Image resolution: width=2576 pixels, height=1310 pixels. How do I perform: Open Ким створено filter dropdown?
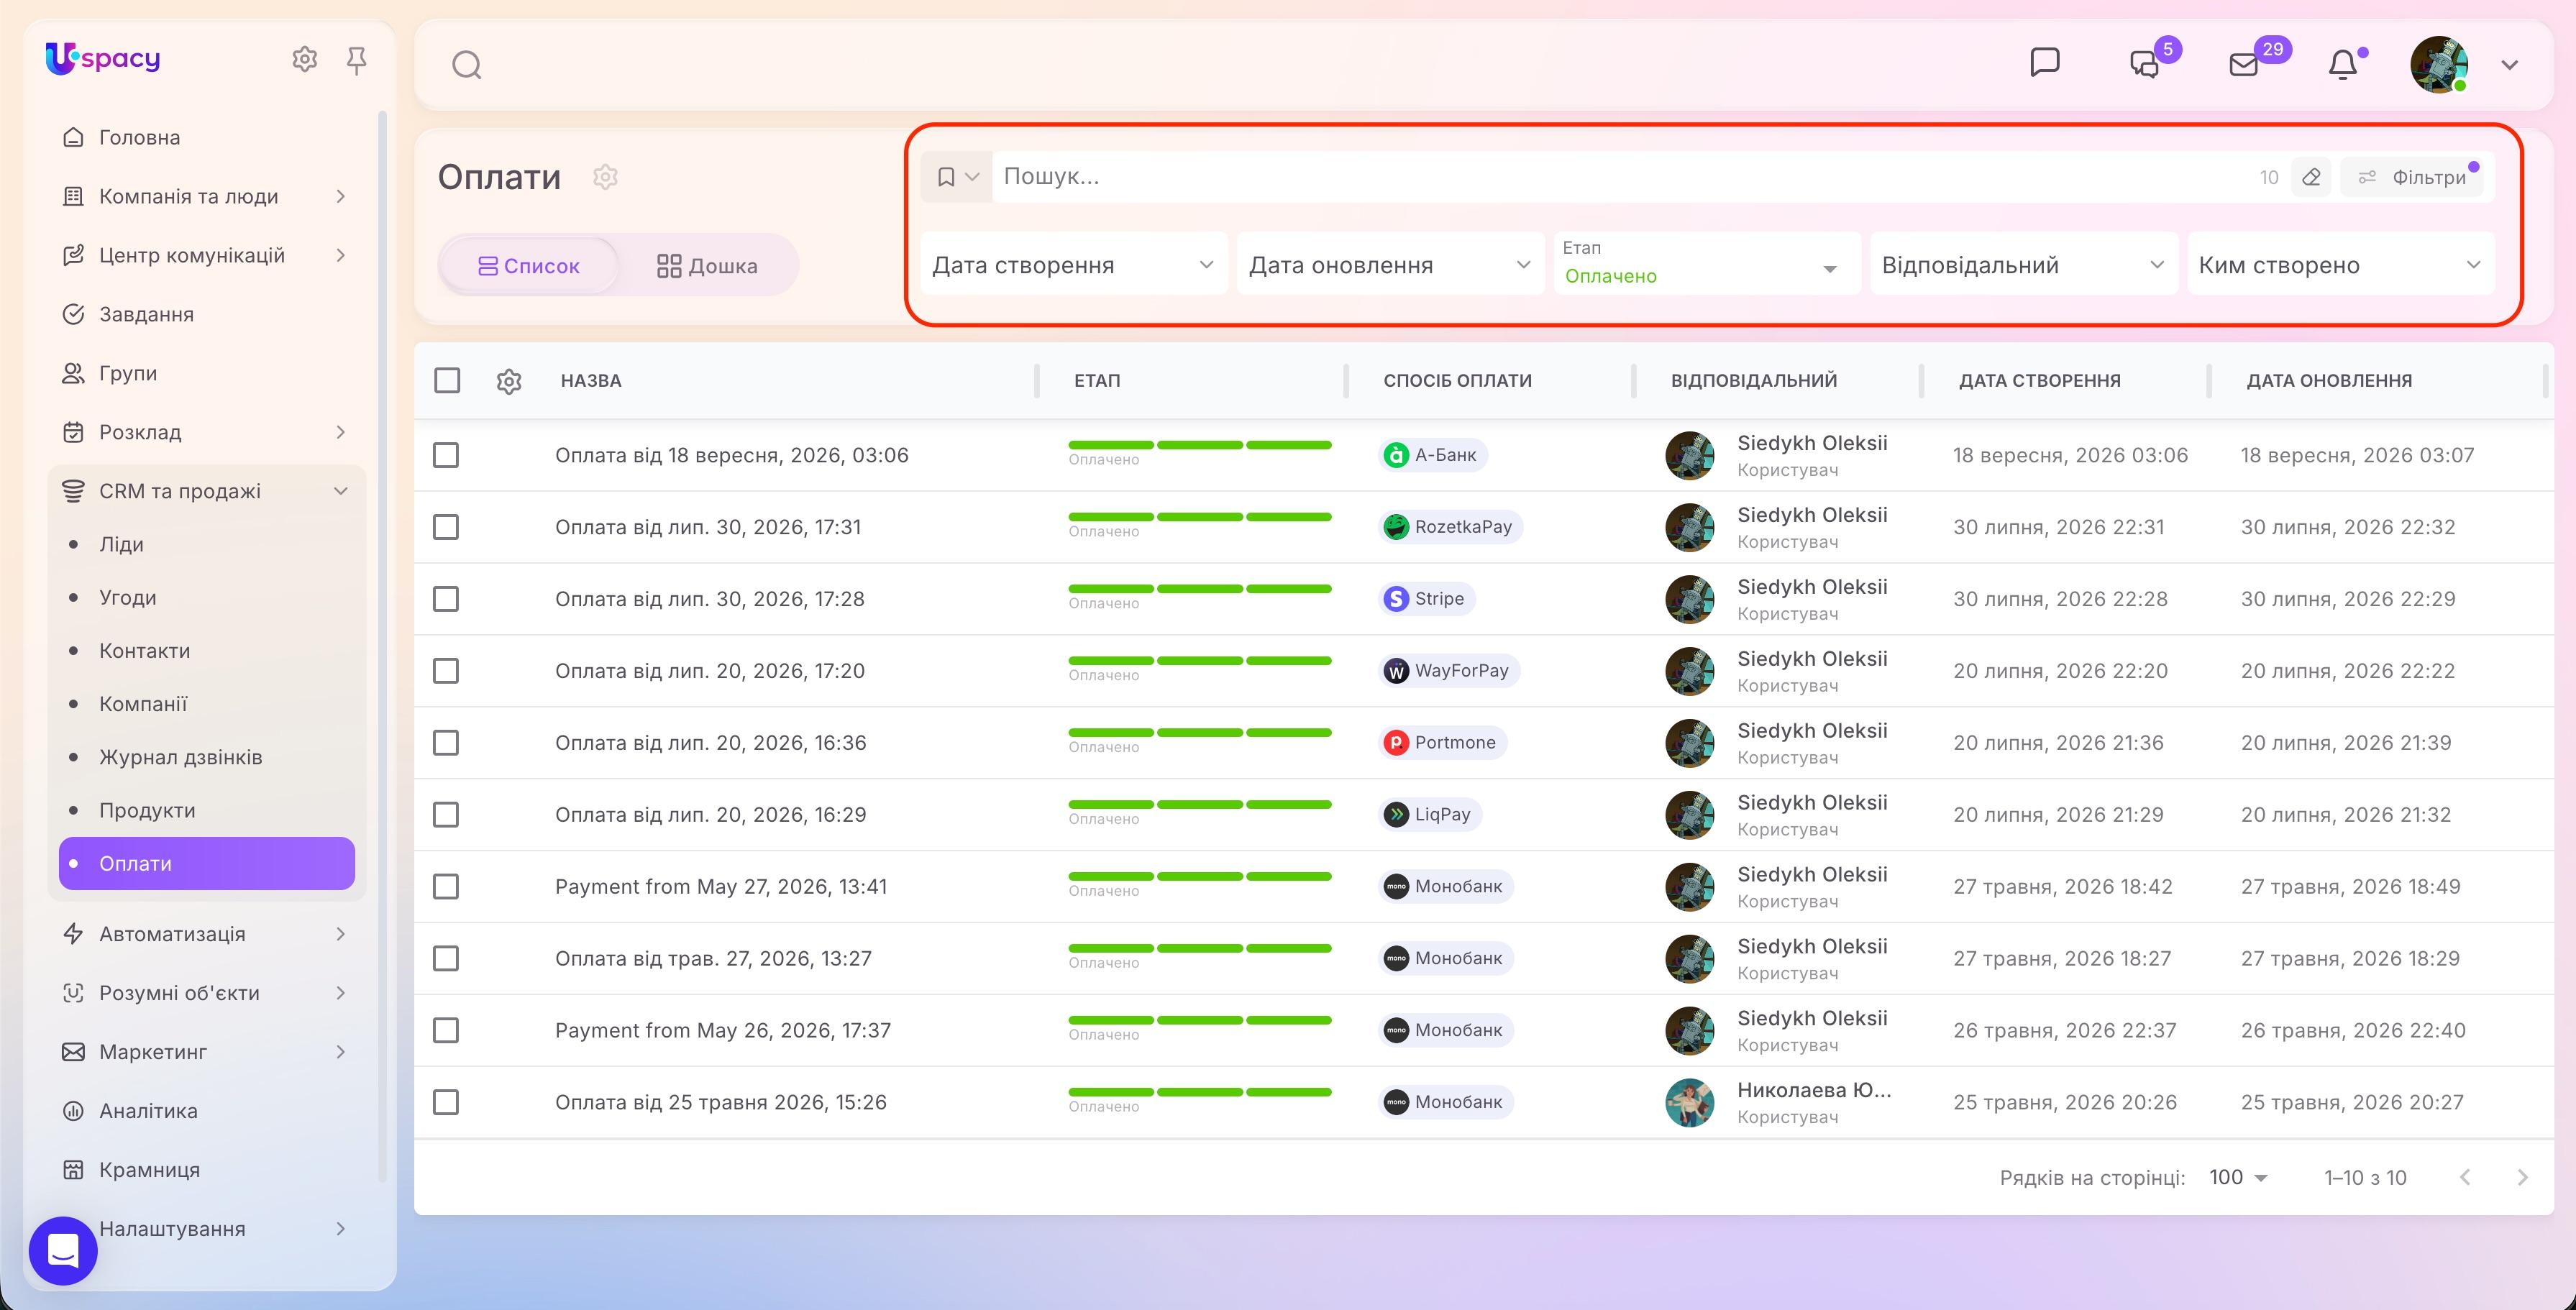[x=2340, y=264]
